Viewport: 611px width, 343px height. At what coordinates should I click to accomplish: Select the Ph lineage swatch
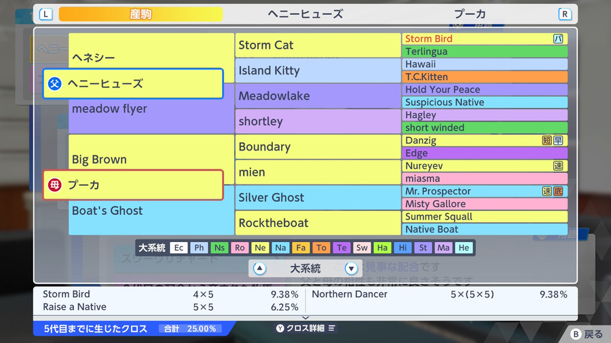click(x=199, y=247)
